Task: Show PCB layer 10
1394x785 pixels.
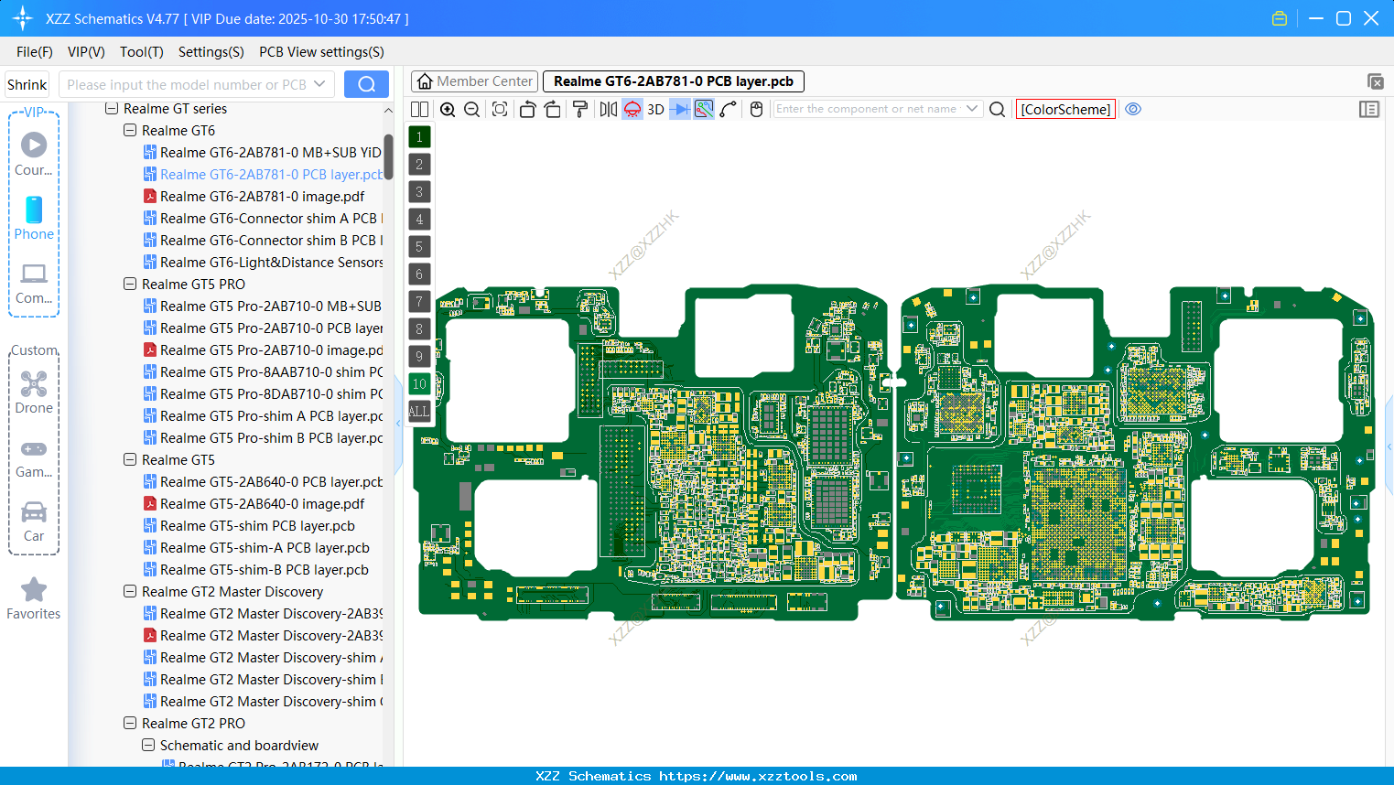Action: (x=419, y=384)
